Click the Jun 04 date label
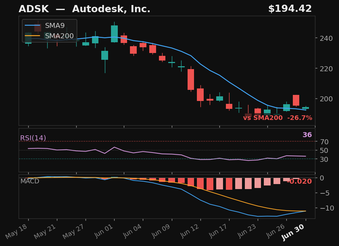Image resolution: width=339 pixels, height=246 pixels. click(x=132, y=231)
